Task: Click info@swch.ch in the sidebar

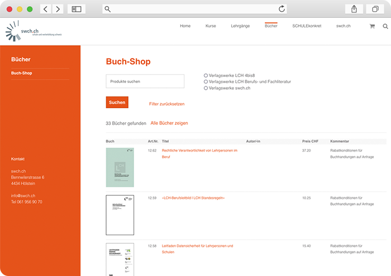Action: [x=23, y=196]
